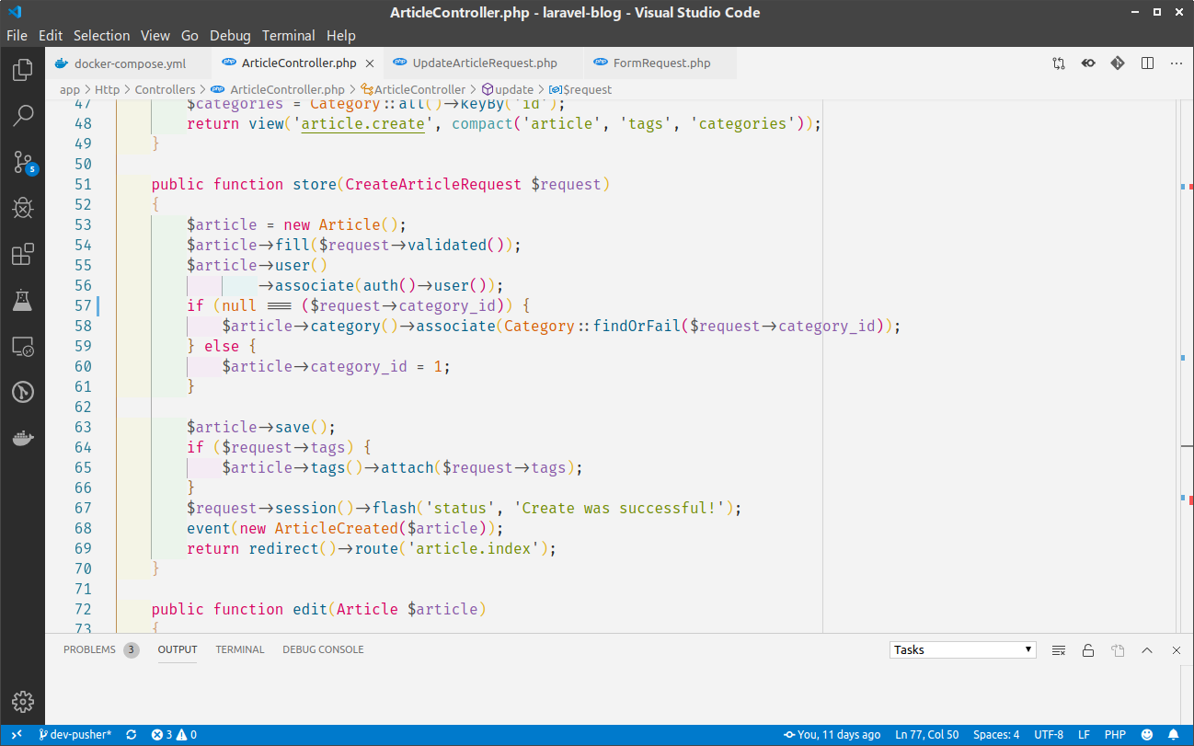Open the Extensions view
This screenshot has height=746, width=1194.
23,255
